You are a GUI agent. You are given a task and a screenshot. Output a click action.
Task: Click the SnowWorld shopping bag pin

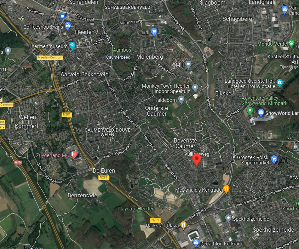click(x=261, y=113)
